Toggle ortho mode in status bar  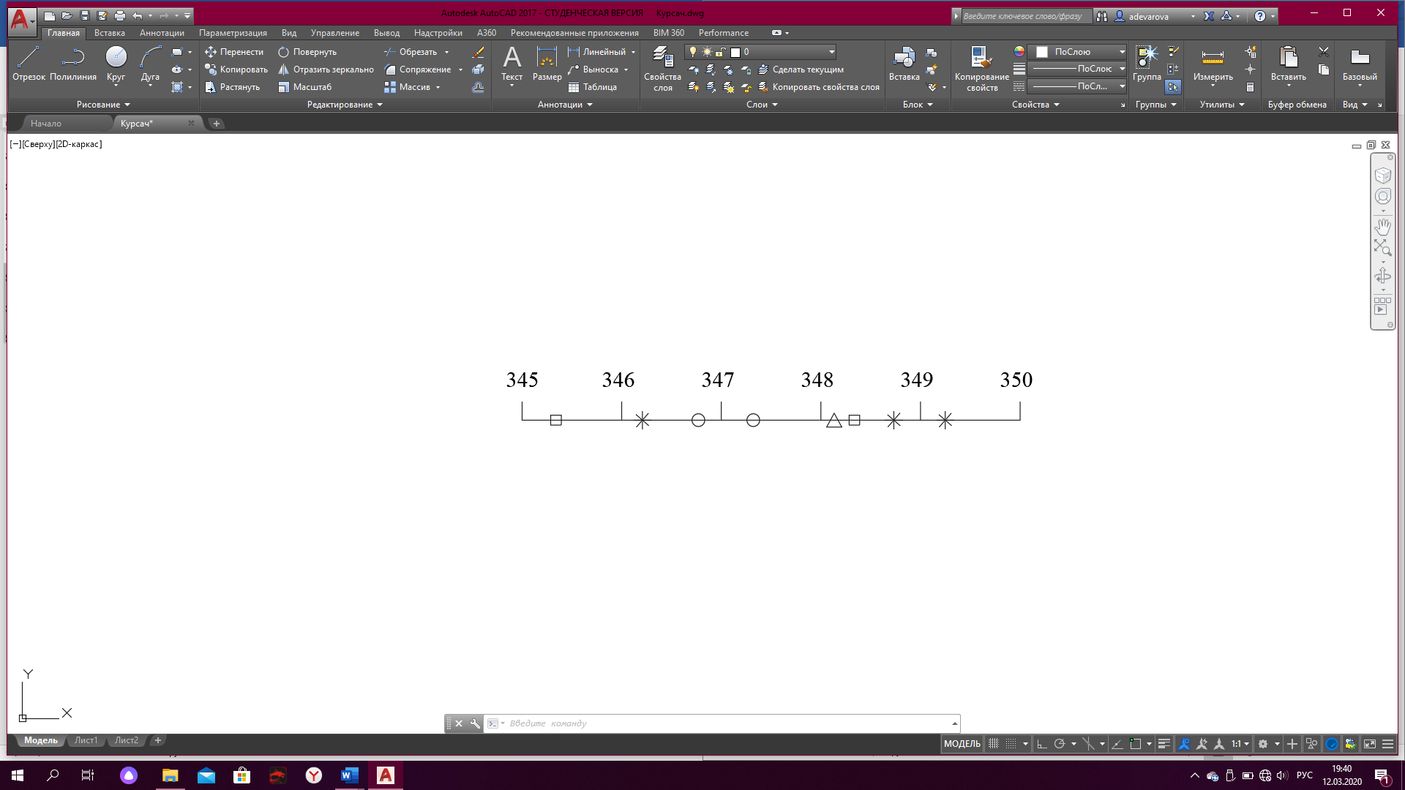point(1042,744)
